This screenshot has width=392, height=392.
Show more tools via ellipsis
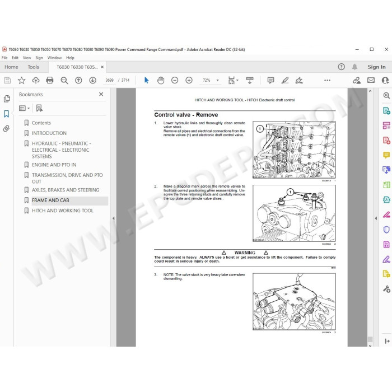click(327, 80)
